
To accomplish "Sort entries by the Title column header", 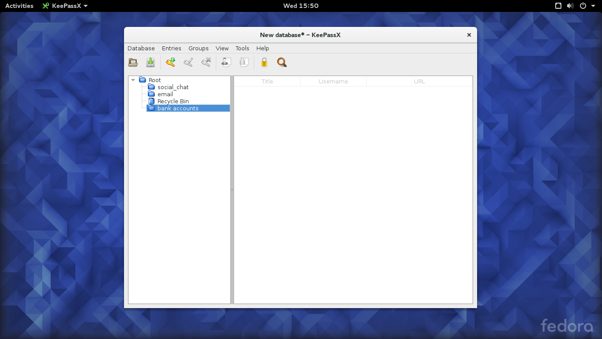I will point(267,81).
